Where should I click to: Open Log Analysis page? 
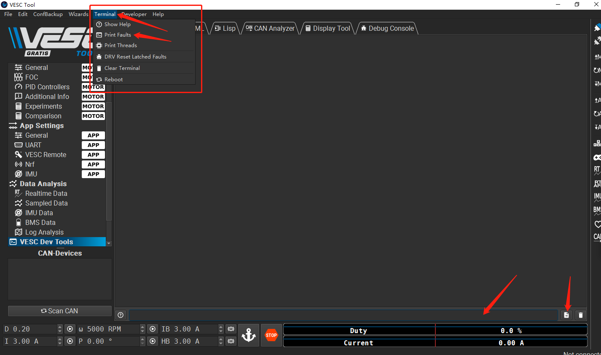coord(44,232)
